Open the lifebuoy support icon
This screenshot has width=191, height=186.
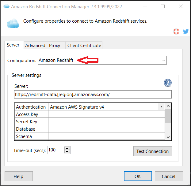coord(176,32)
